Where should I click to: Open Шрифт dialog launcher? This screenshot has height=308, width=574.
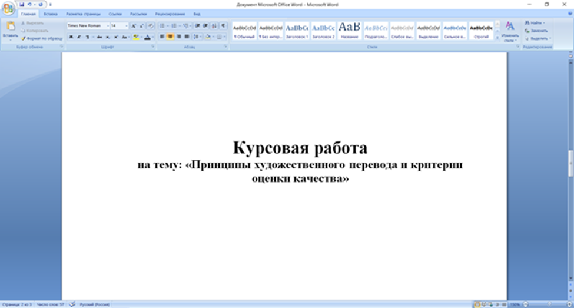(x=153, y=47)
